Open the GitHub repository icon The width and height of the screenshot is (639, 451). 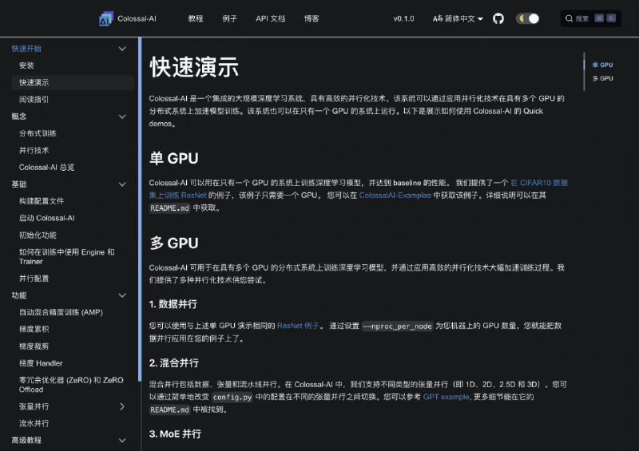(x=498, y=18)
